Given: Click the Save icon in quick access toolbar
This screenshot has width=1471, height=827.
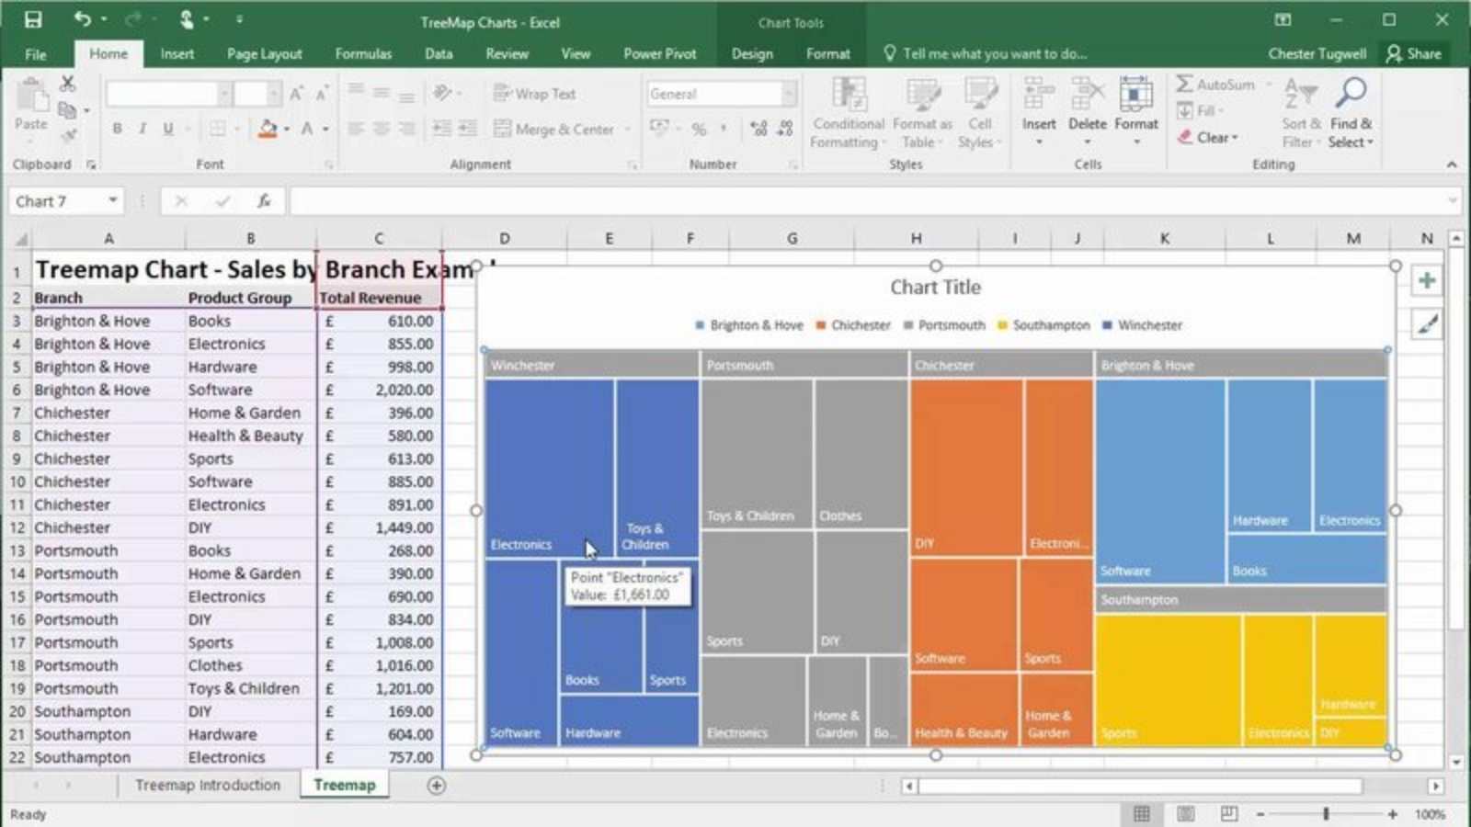Looking at the screenshot, I should point(33,19).
